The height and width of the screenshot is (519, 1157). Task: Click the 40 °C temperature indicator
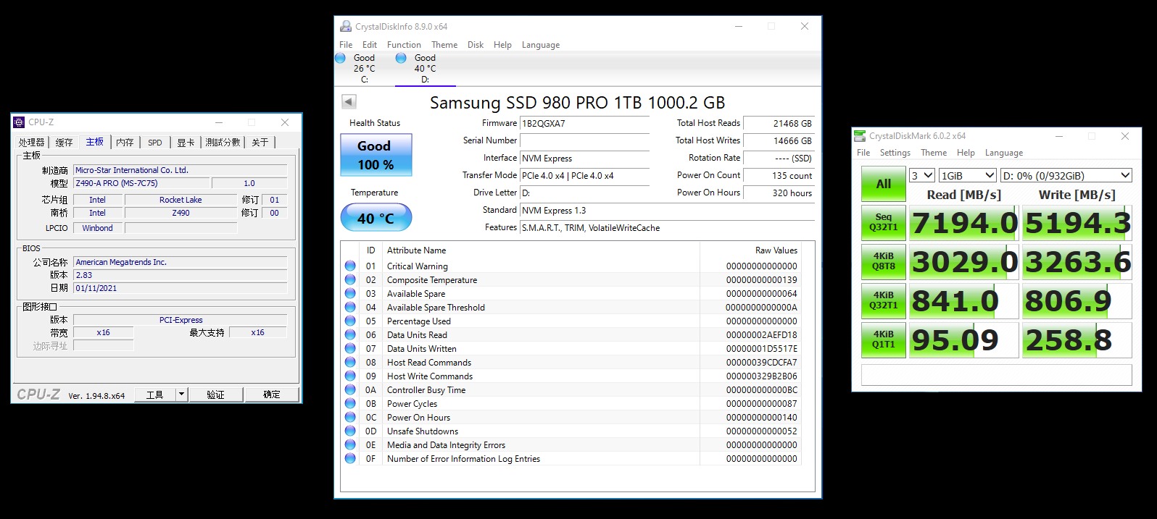tap(376, 218)
